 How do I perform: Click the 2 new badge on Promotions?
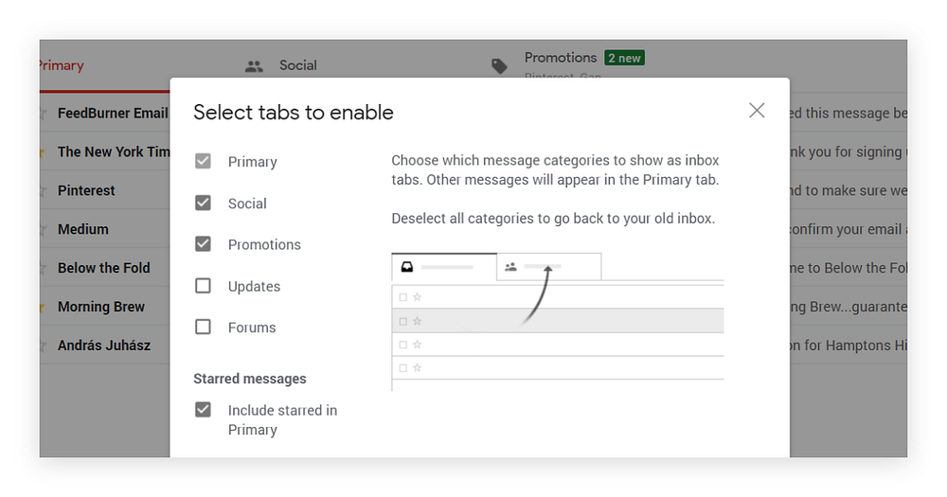point(624,58)
